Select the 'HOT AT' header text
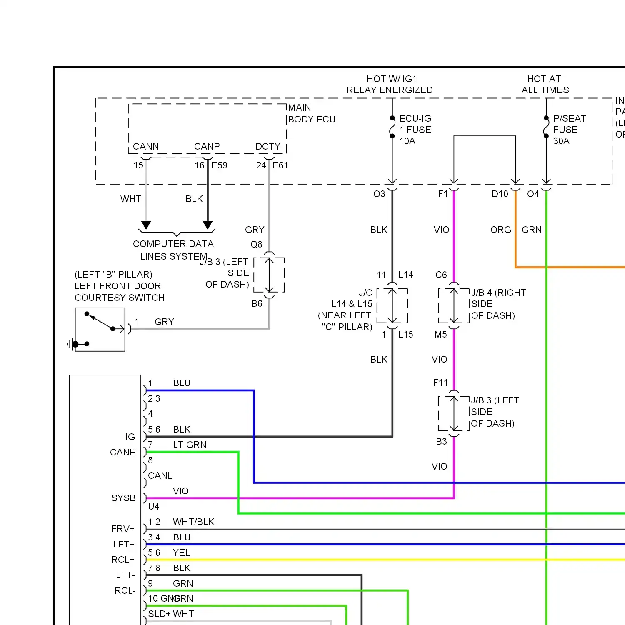This screenshot has height=625, width=625. [544, 79]
